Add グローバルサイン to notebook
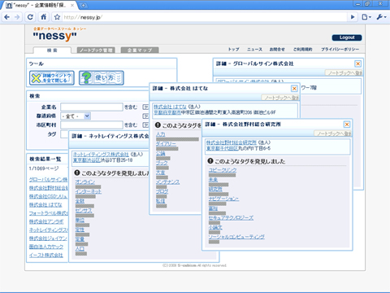The image size is (390, 293). (x=344, y=72)
